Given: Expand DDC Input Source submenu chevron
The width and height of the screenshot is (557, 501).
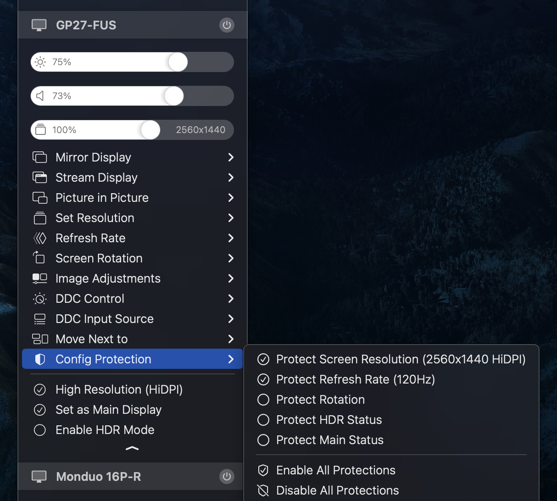Looking at the screenshot, I should tap(231, 319).
